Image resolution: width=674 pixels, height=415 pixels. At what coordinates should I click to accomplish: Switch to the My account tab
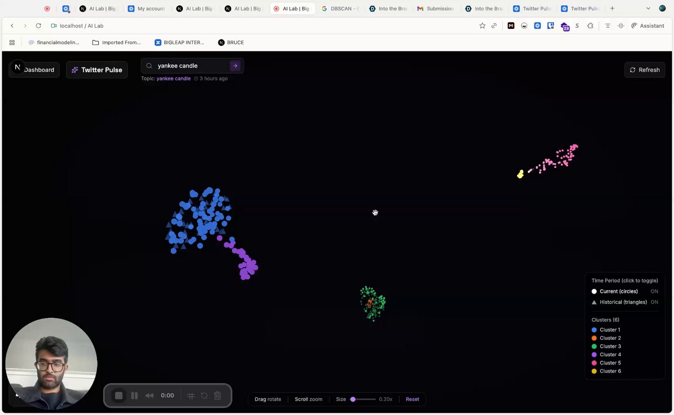(x=146, y=8)
